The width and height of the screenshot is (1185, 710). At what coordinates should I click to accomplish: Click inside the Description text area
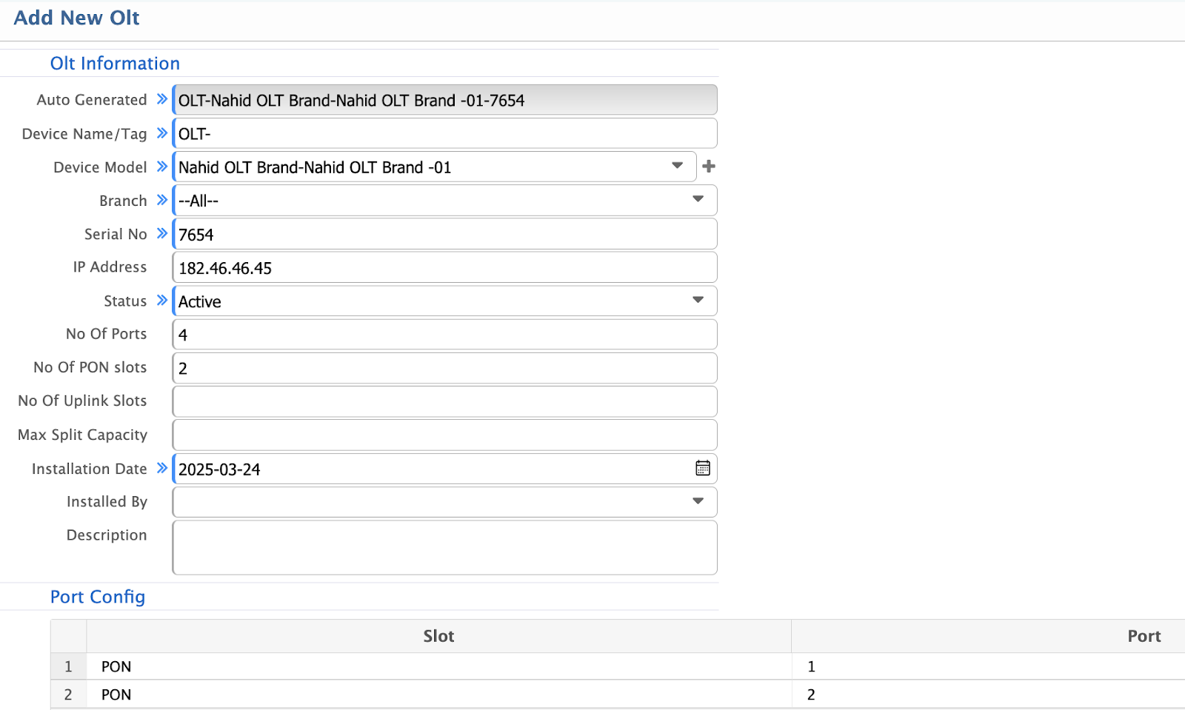tap(444, 547)
